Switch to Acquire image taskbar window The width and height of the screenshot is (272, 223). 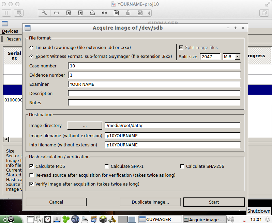click(x=205, y=219)
